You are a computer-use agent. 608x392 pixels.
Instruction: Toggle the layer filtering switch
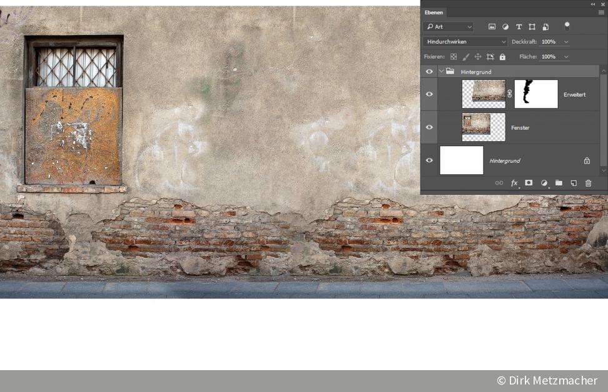(567, 26)
